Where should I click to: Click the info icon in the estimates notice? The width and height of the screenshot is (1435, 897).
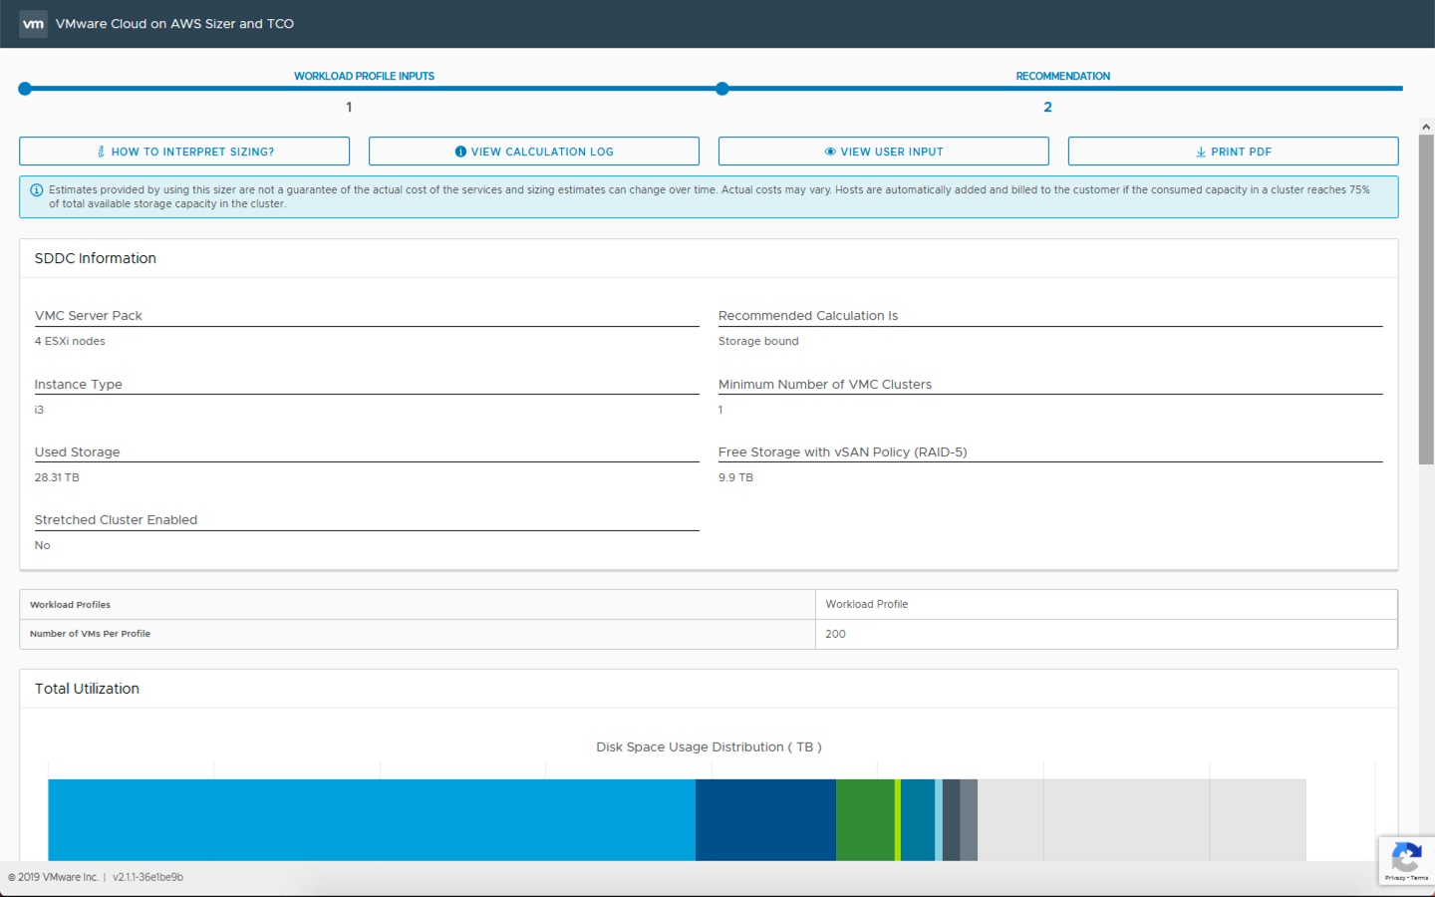click(37, 190)
